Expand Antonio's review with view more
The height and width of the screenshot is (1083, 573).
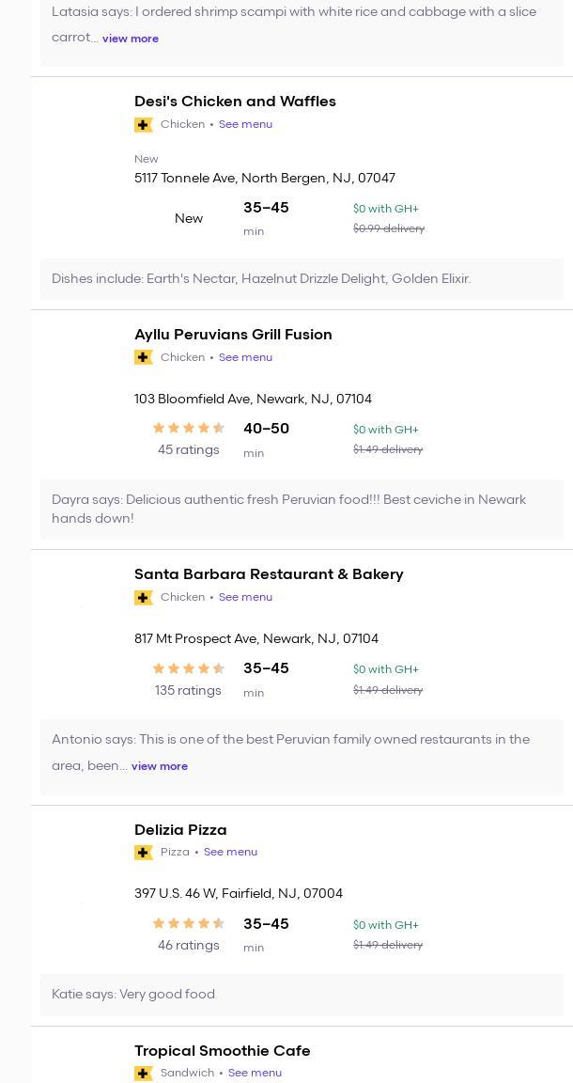[x=160, y=766]
